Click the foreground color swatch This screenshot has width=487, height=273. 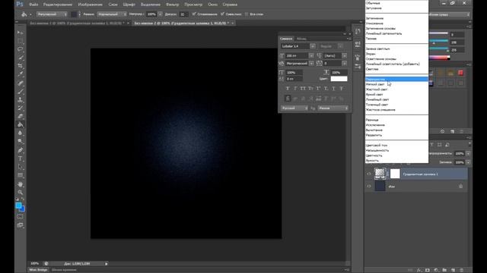18,206
